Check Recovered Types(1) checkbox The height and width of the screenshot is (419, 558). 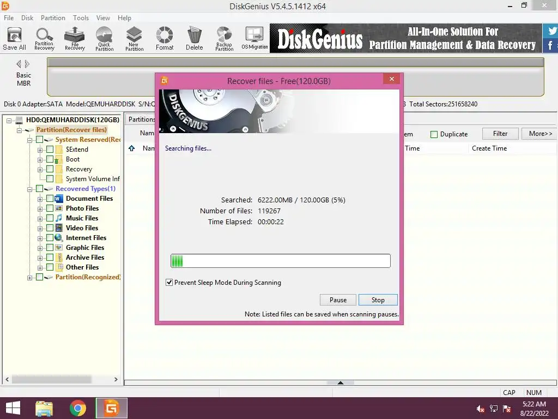point(39,188)
